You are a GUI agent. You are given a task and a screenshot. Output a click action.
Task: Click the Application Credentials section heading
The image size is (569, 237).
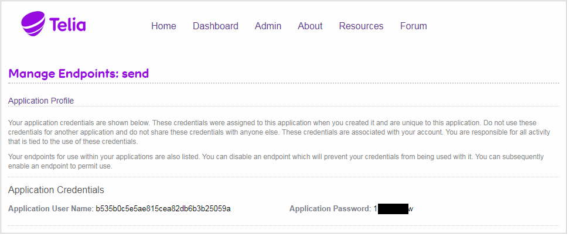coord(56,190)
